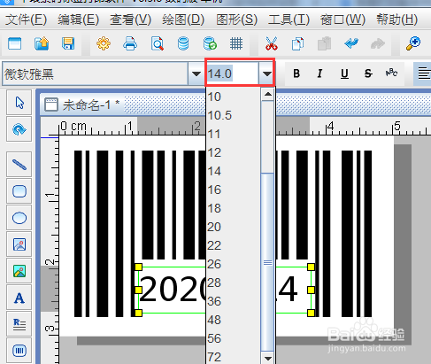This screenshot has height=364, width=431.
Task: Choose font size 11 from list
Action: 234,134
